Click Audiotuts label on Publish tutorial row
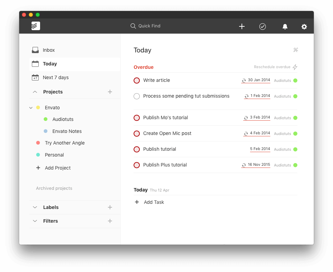This screenshot has width=333, height=272. point(282,149)
